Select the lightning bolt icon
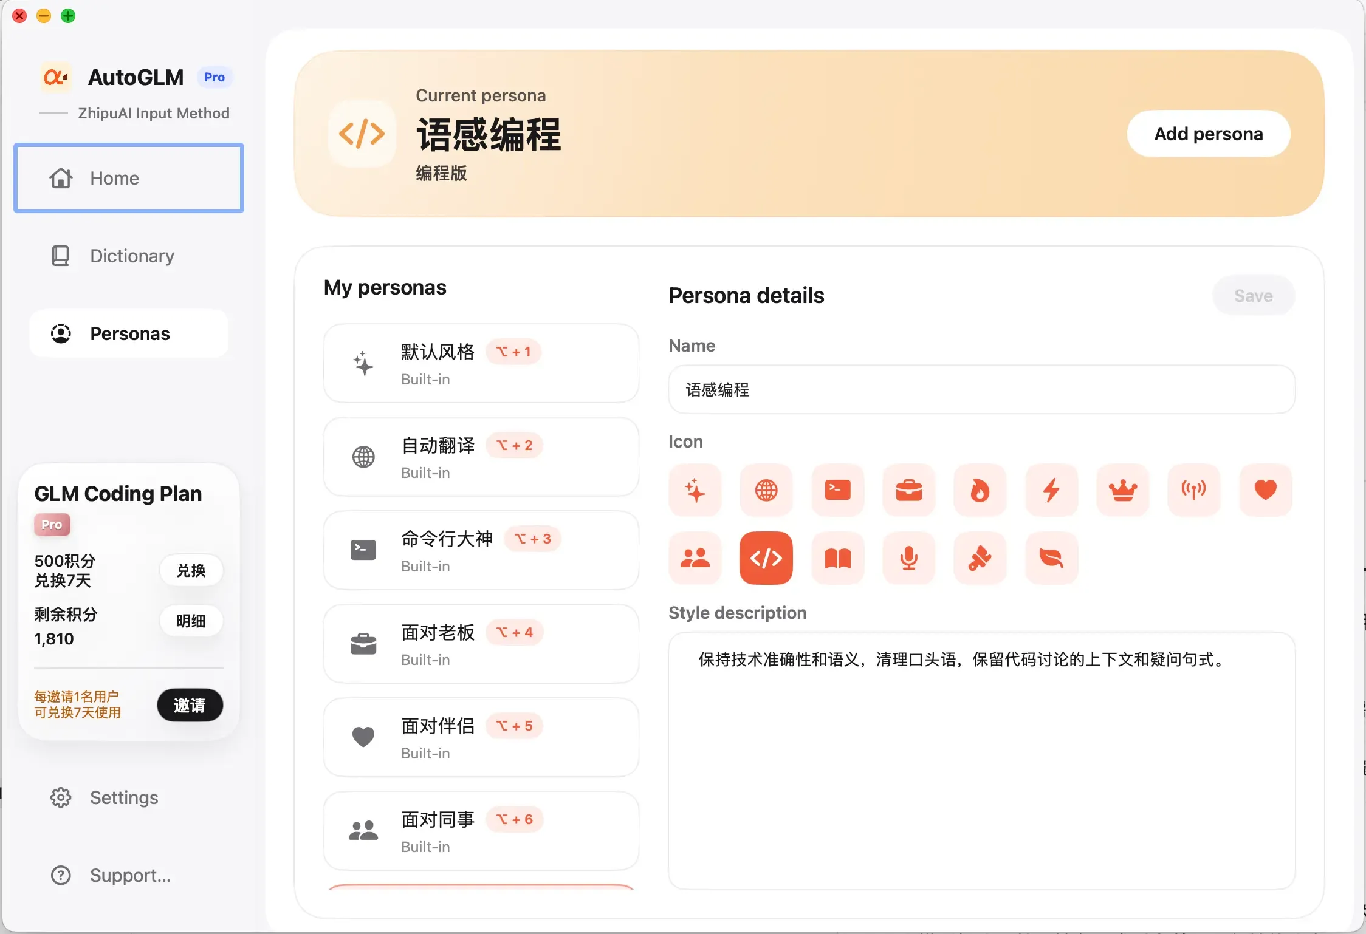The width and height of the screenshot is (1366, 934). pos(1051,490)
